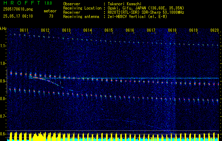Image resolution: width=222 pixels, height=141 pixels.
Task: Click the kHz axis unit label
Action: pos(3,29)
